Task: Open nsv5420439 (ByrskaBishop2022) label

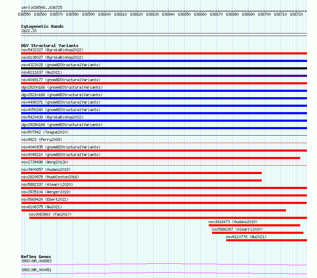Action: (52, 117)
